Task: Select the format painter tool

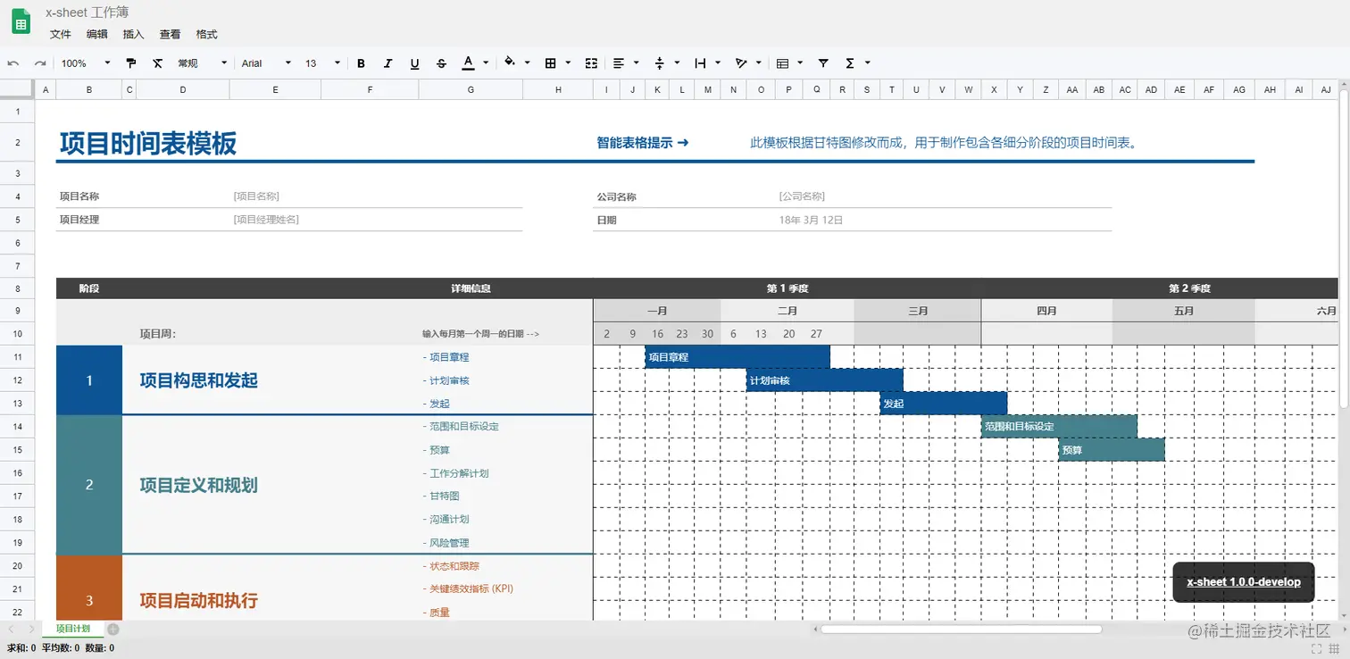Action: tap(131, 63)
